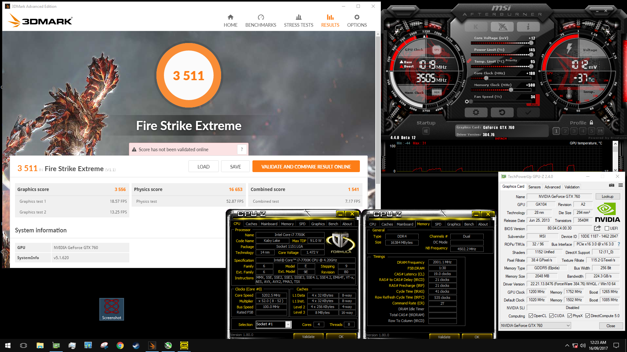Open the Windows Start menu

point(8,345)
